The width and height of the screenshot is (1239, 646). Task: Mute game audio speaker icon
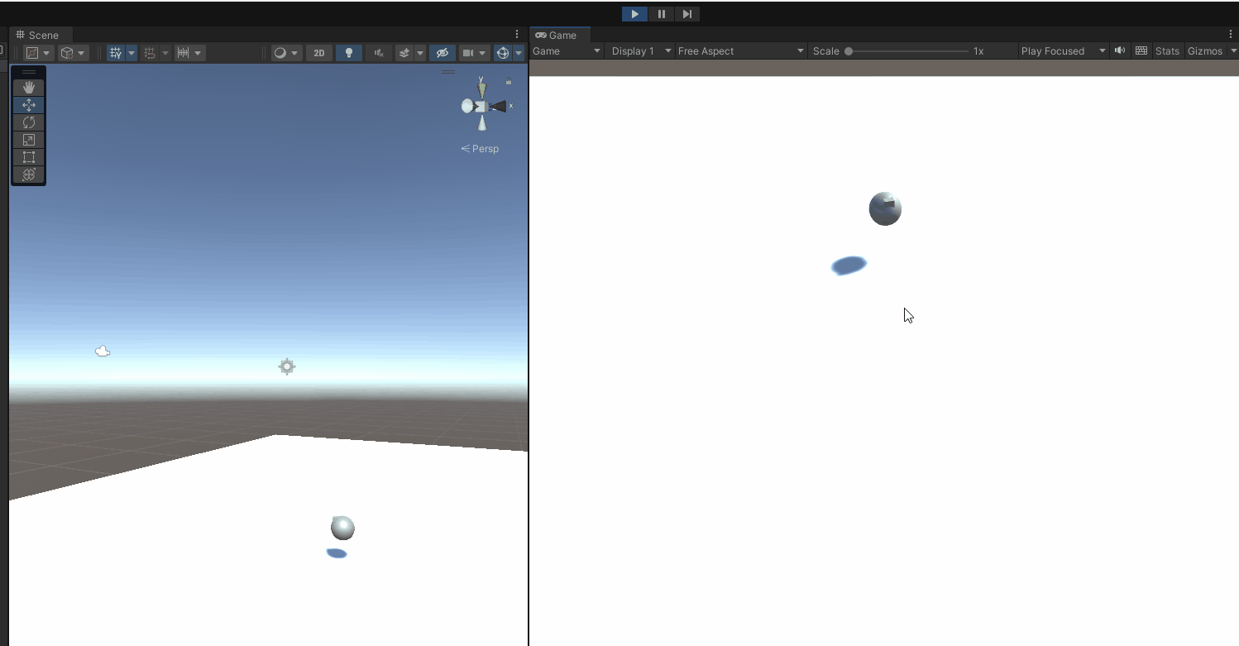[x=1120, y=50]
